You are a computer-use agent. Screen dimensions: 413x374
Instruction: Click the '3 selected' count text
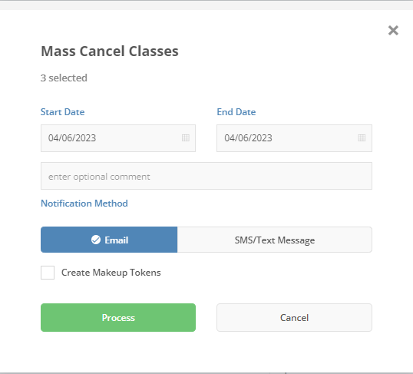(64, 78)
